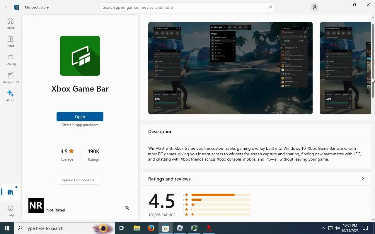Open Help in sidebar
This screenshot has width=375, height=234.
click(x=11, y=211)
